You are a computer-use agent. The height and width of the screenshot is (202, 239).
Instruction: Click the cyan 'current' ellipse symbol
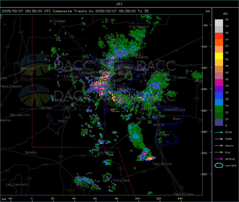[219, 165]
